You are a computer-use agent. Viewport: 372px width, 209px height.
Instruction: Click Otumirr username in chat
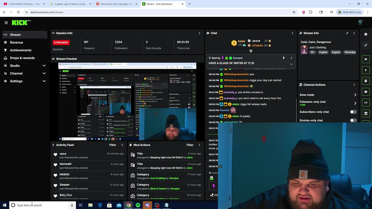pyautogui.click(x=224, y=110)
